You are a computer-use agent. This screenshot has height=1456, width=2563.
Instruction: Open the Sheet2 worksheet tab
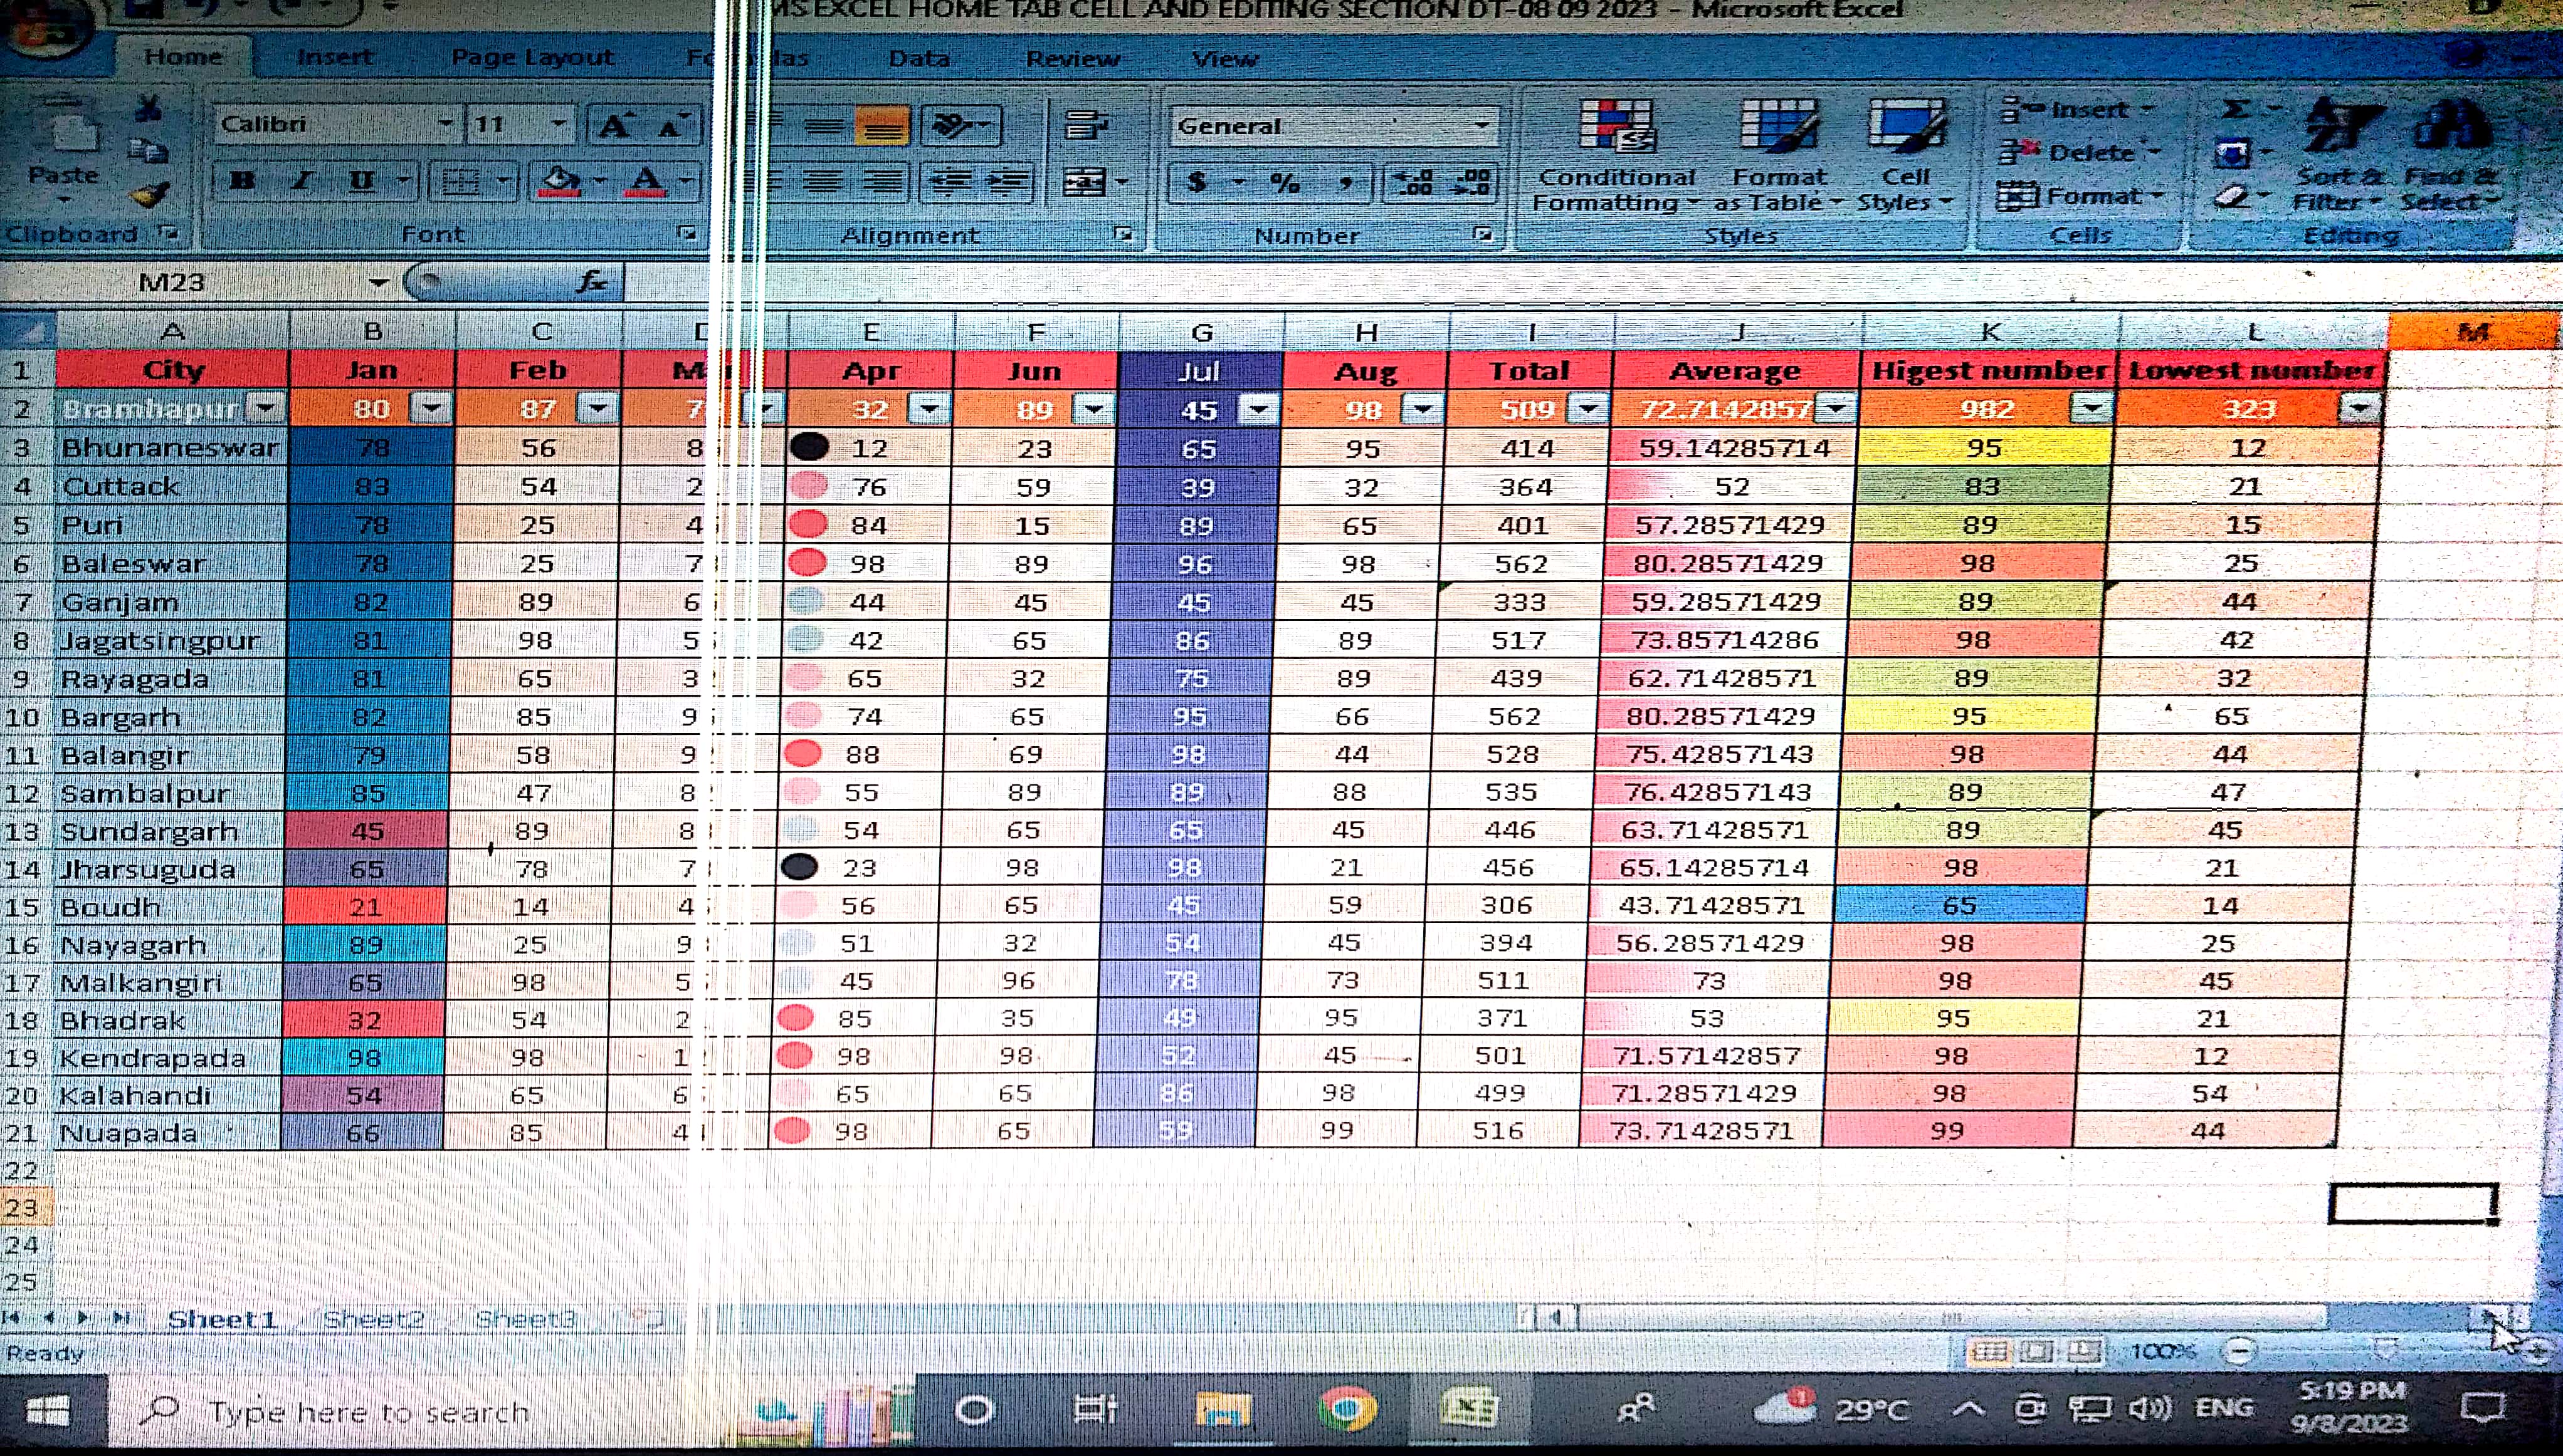pos(373,1319)
